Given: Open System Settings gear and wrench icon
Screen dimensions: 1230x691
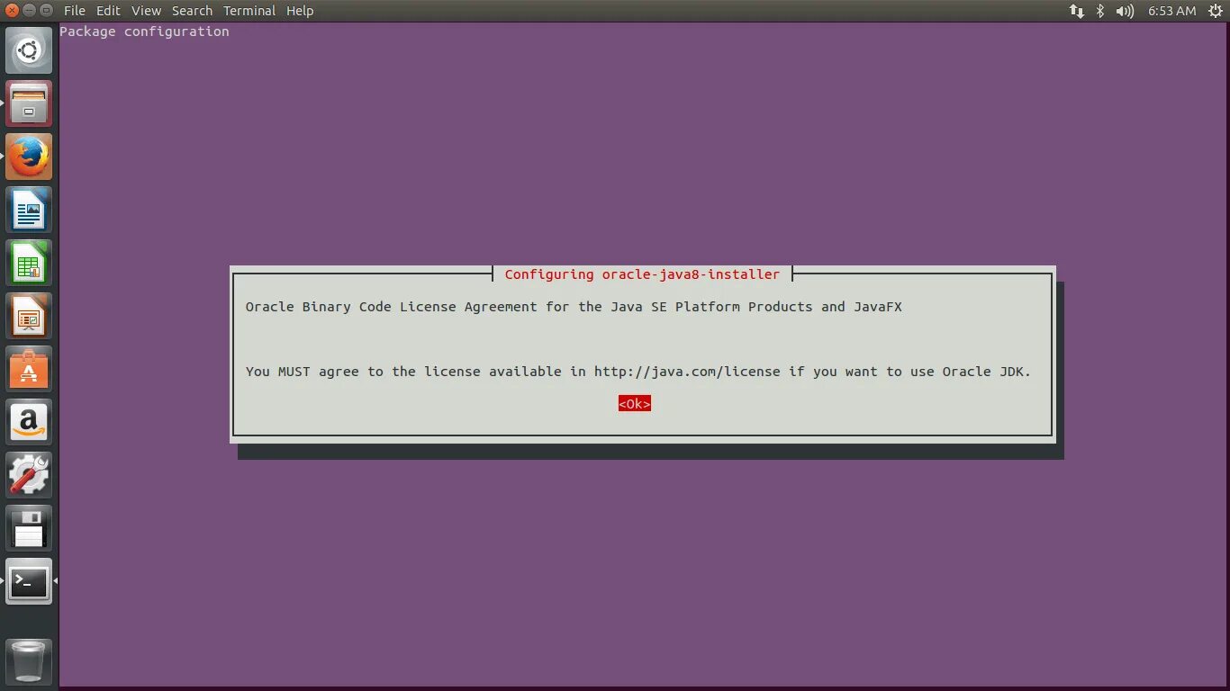Looking at the screenshot, I should pyautogui.click(x=29, y=475).
